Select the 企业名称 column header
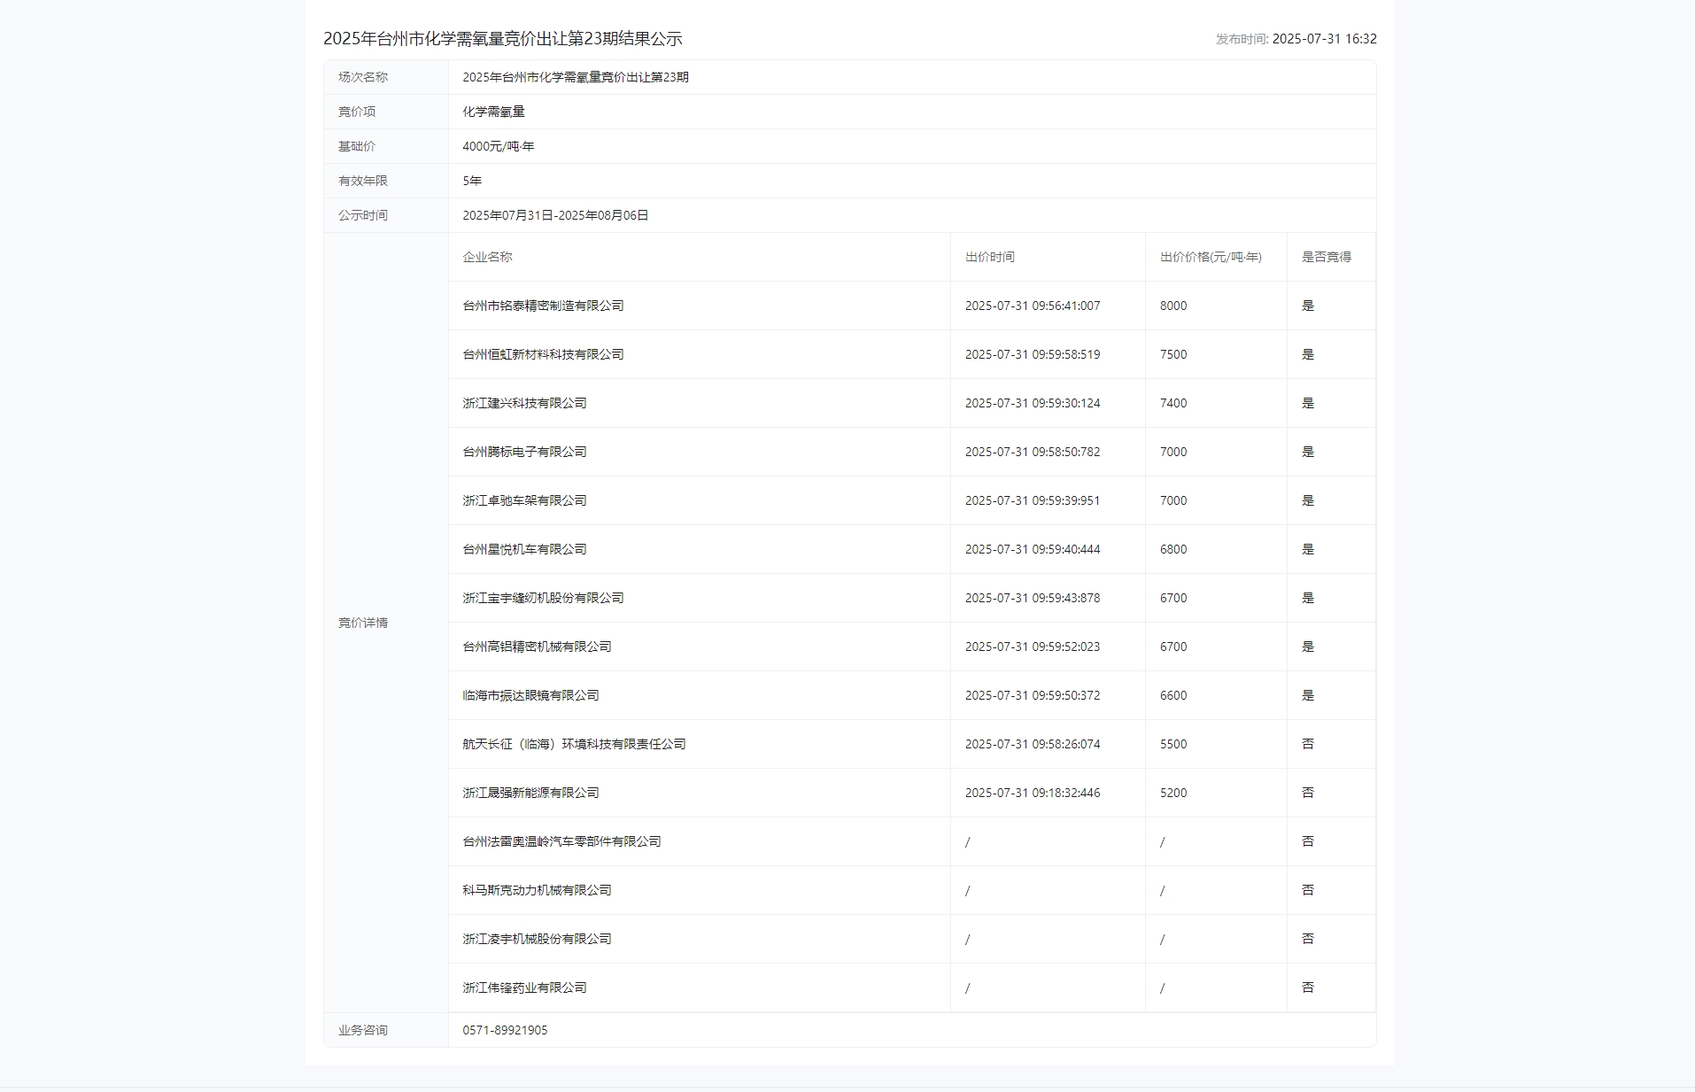Screen dimensions: 1695x1092 (x=487, y=257)
